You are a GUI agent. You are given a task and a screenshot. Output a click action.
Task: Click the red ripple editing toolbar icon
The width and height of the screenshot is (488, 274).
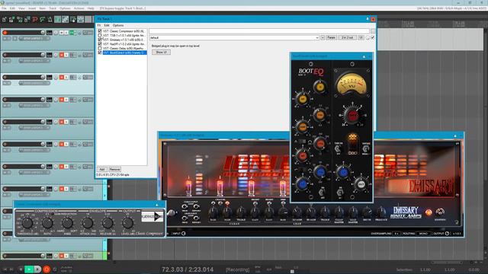pos(35,20)
